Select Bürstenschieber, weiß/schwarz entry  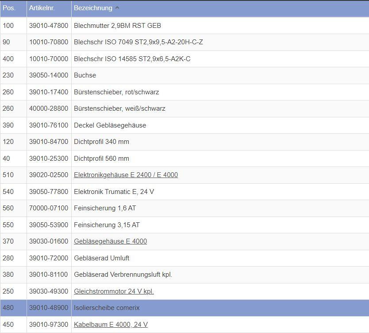pyautogui.click(x=119, y=108)
